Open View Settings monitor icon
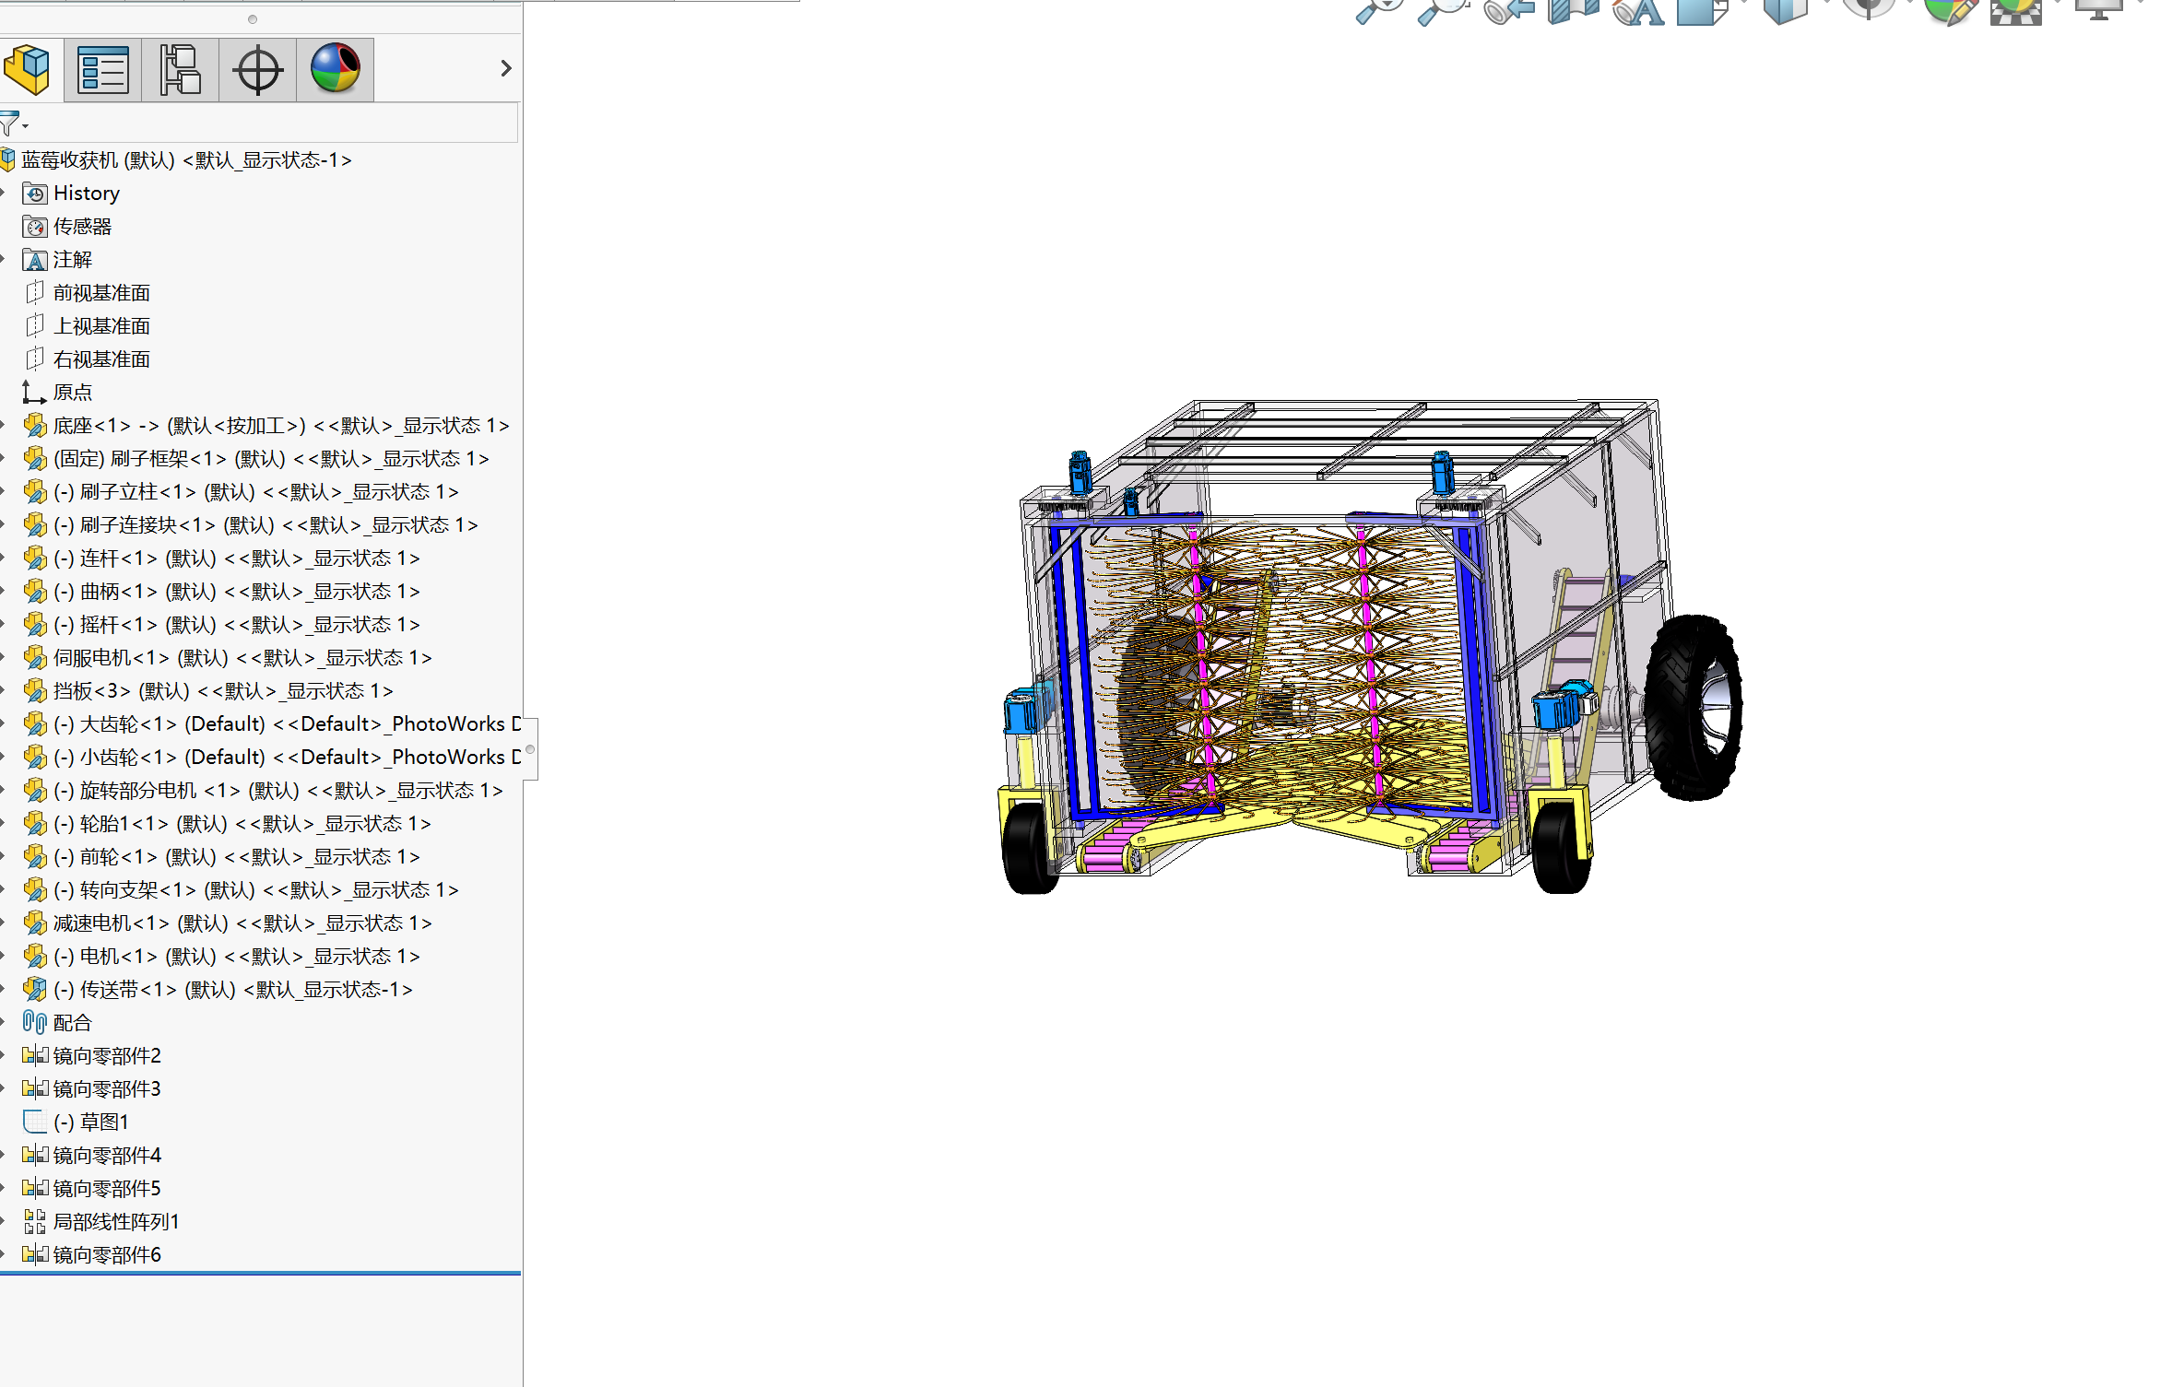 point(2098,11)
